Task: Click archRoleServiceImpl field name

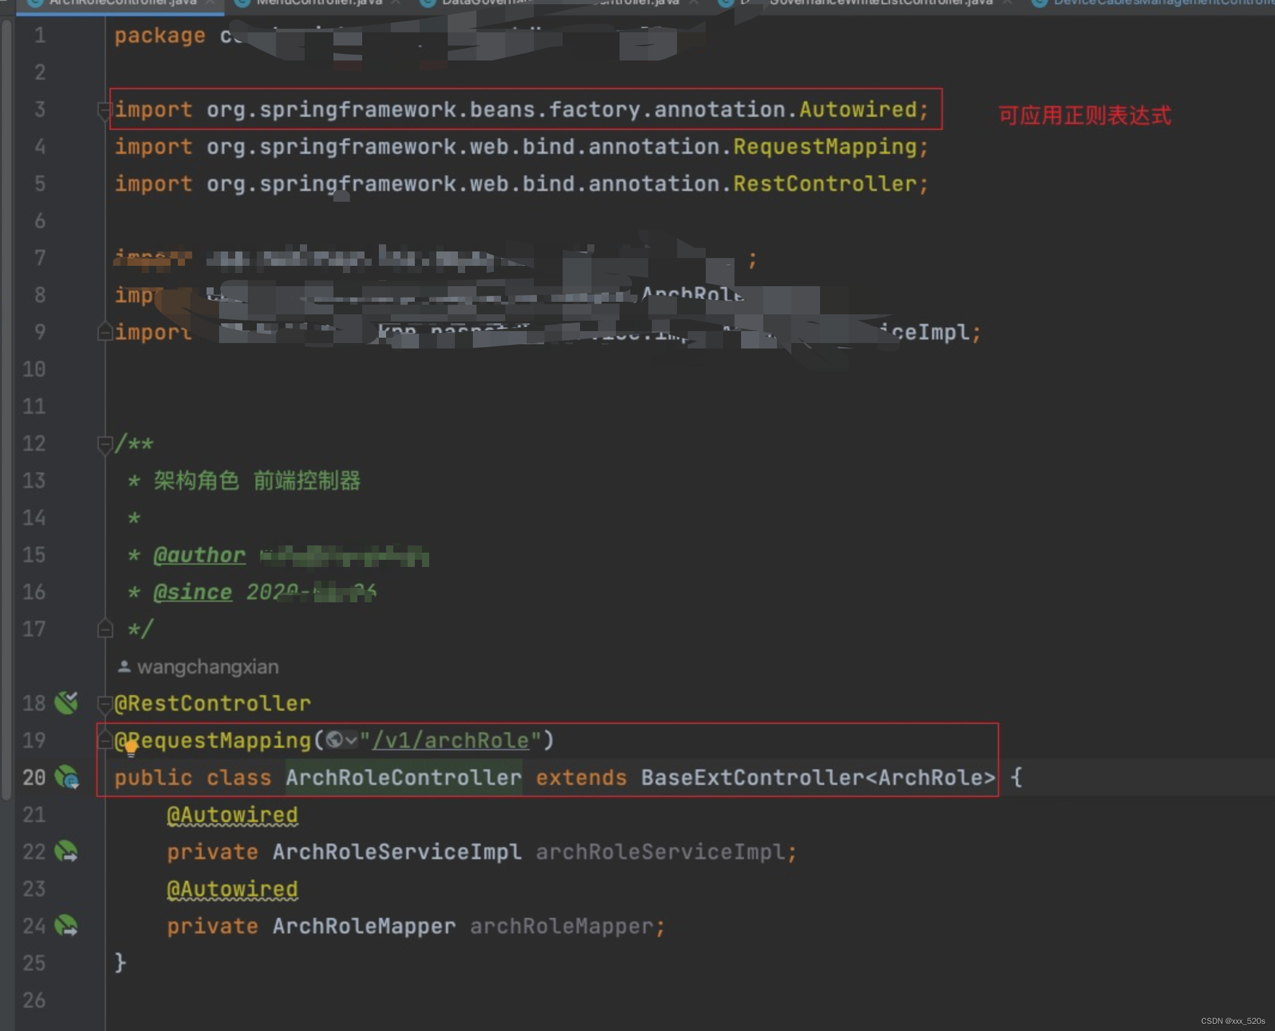Action: (660, 852)
